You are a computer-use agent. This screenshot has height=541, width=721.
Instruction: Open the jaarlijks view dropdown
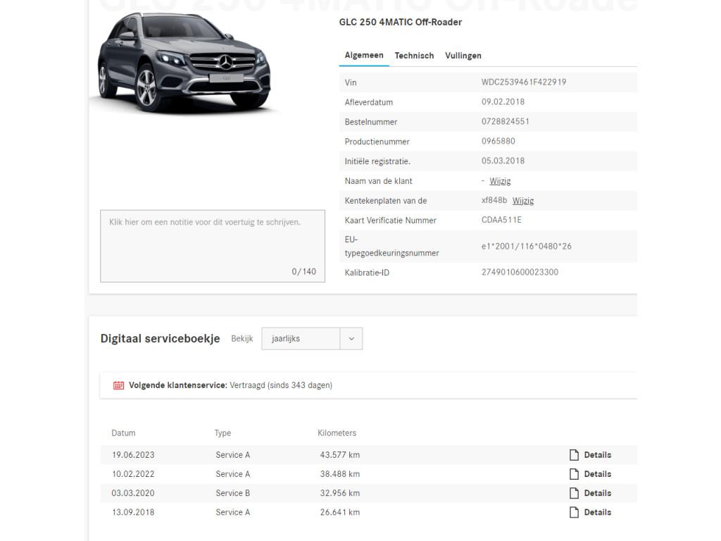301,339
